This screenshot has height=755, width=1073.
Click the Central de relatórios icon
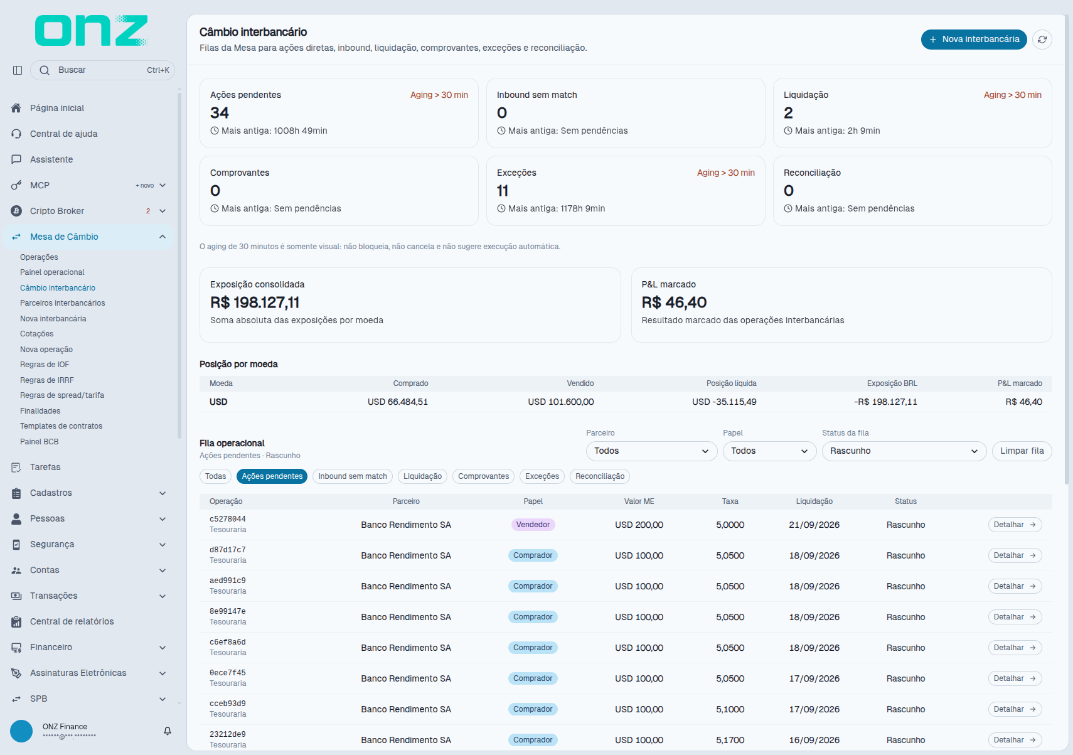coord(16,621)
